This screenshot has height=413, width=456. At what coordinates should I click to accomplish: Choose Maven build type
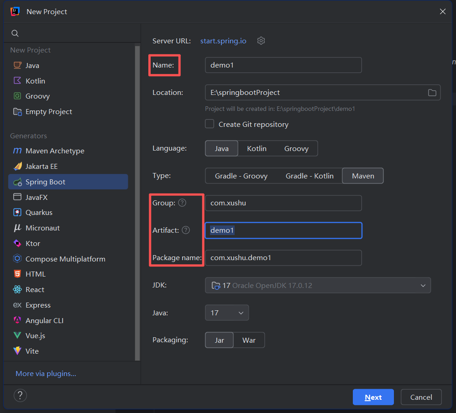tap(363, 176)
